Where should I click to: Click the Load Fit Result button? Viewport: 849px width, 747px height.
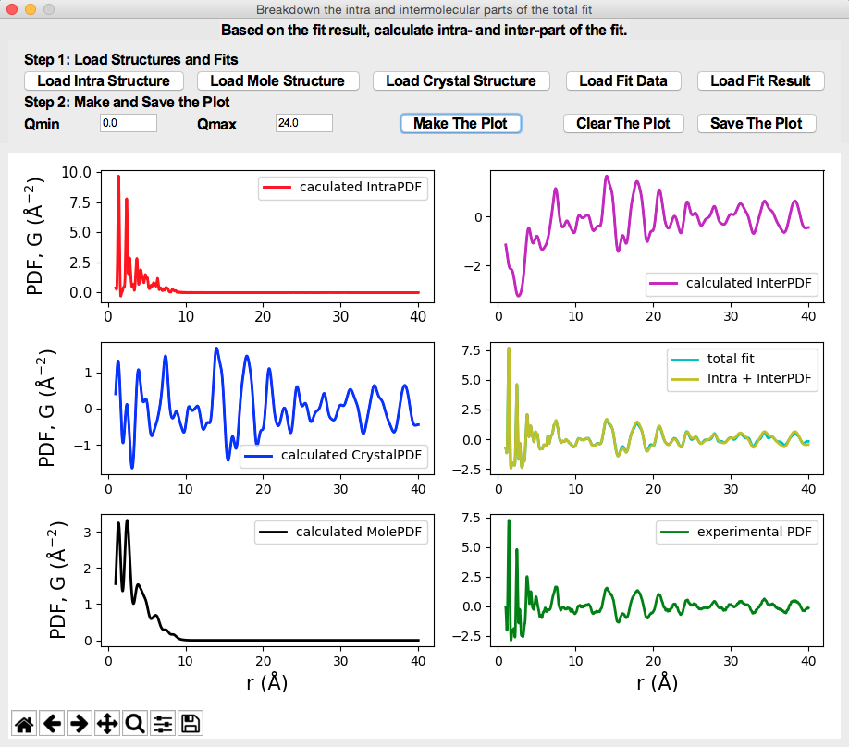(x=760, y=80)
